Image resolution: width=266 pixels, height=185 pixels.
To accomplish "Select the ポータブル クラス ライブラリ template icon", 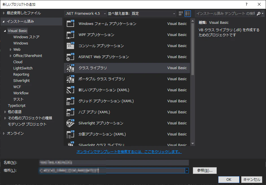I will click(70, 79).
